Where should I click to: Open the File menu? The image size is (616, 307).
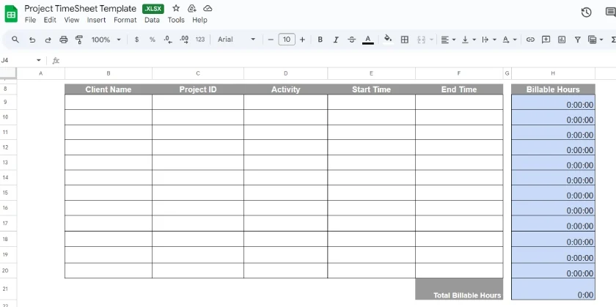click(30, 20)
